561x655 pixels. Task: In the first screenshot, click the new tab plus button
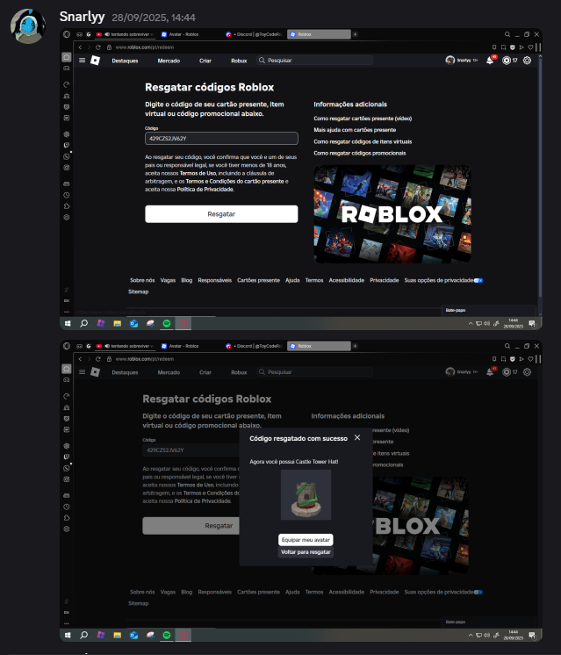[x=355, y=34]
